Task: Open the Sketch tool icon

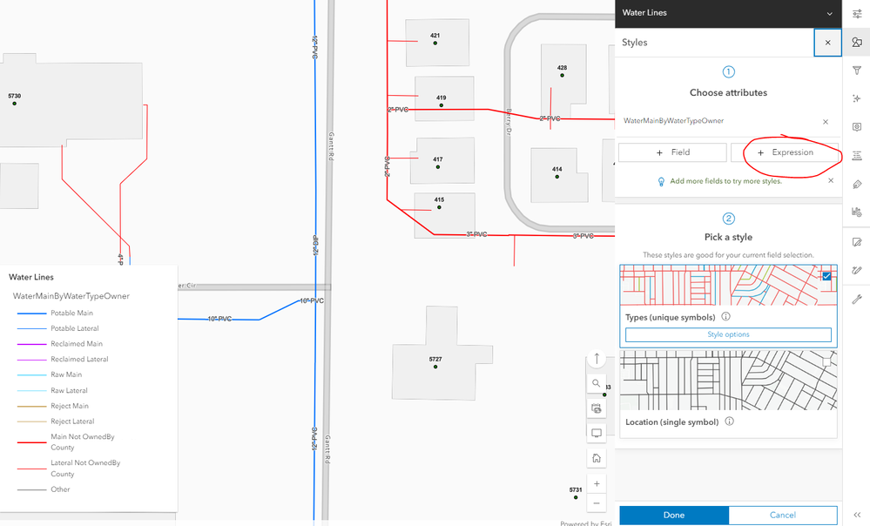Action: tap(857, 270)
